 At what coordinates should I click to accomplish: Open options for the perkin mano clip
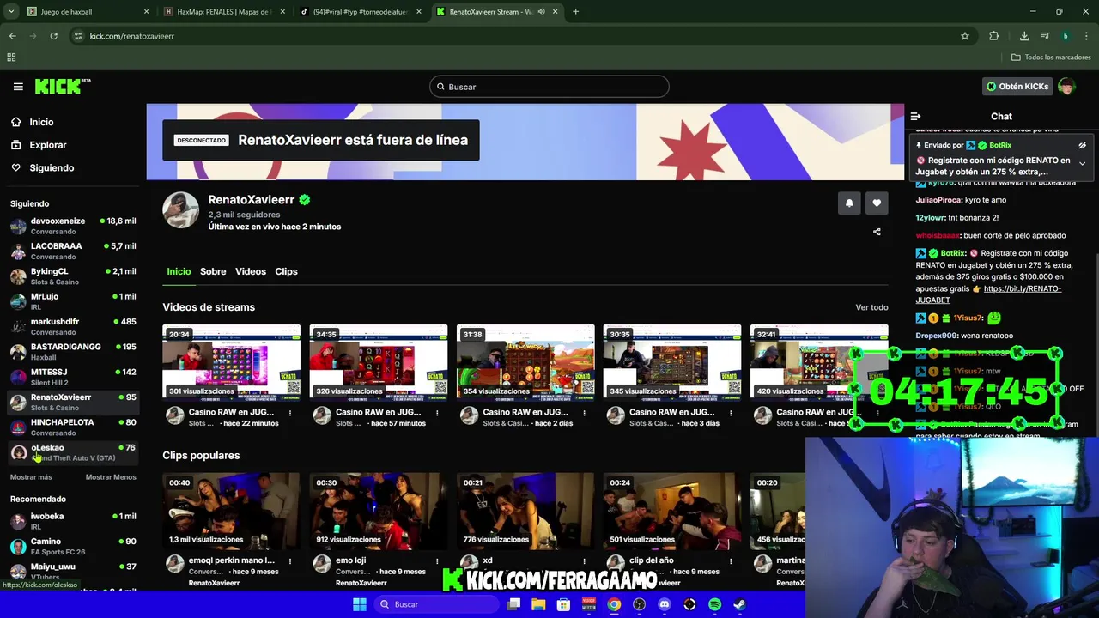[290, 561]
